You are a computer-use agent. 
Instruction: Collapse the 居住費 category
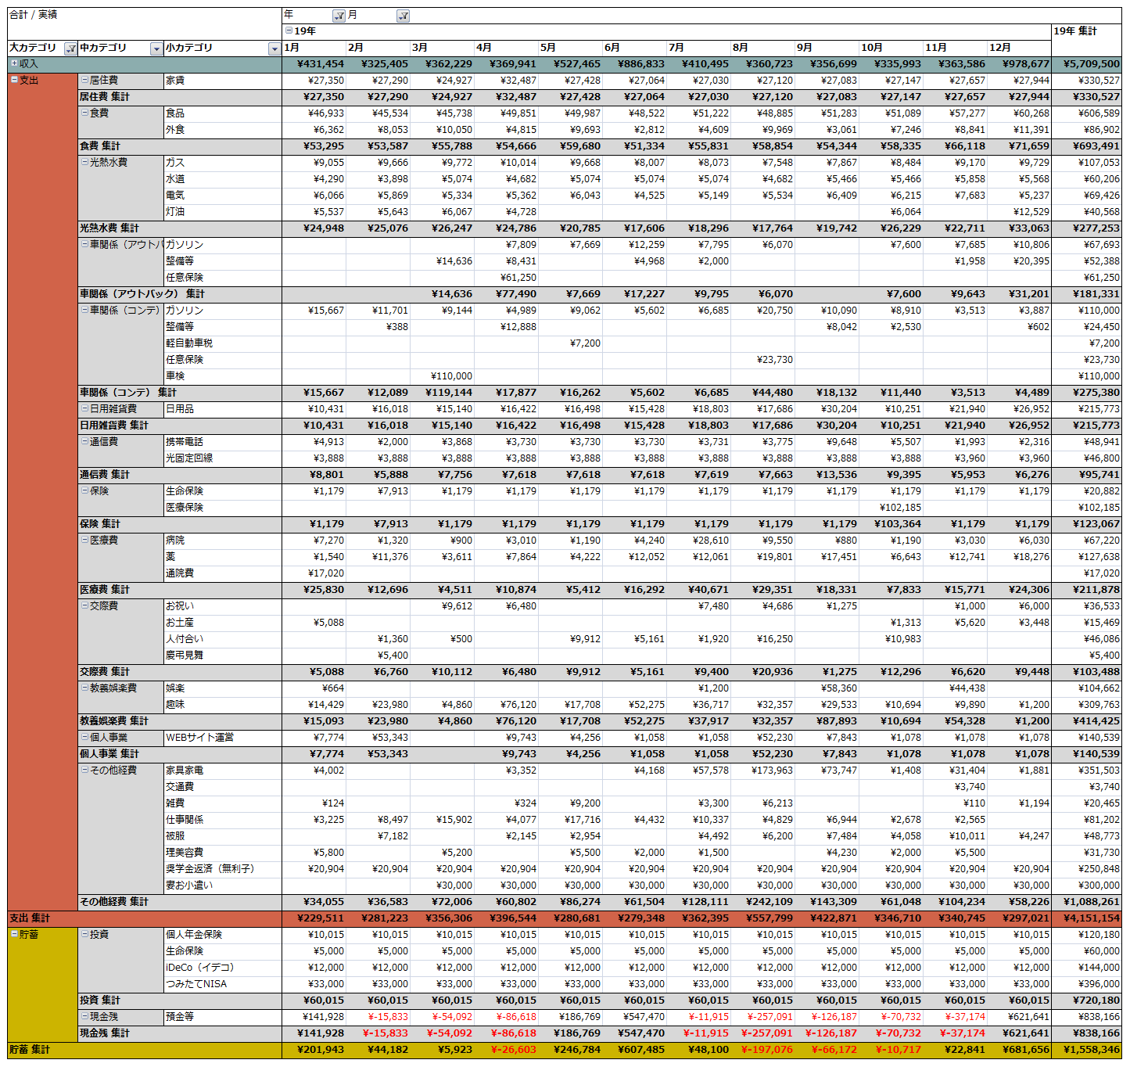84,80
